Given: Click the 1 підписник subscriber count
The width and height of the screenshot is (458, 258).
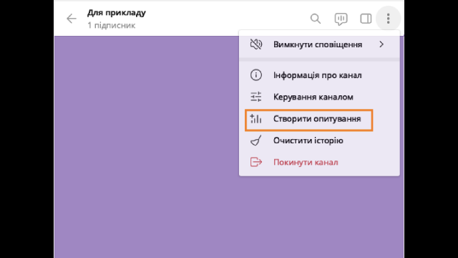Looking at the screenshot, I should 112,26.
